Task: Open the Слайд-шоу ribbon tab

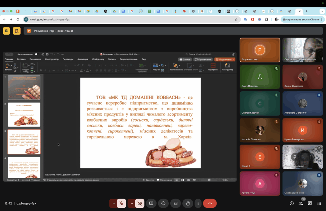Action: 98,59
